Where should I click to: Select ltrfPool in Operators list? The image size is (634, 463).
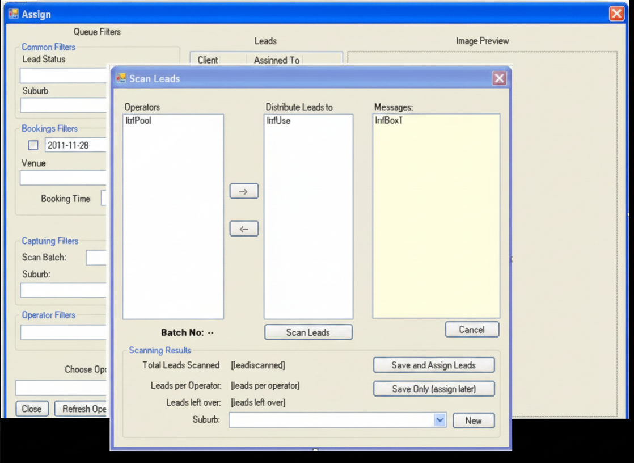tap(138, 121)
